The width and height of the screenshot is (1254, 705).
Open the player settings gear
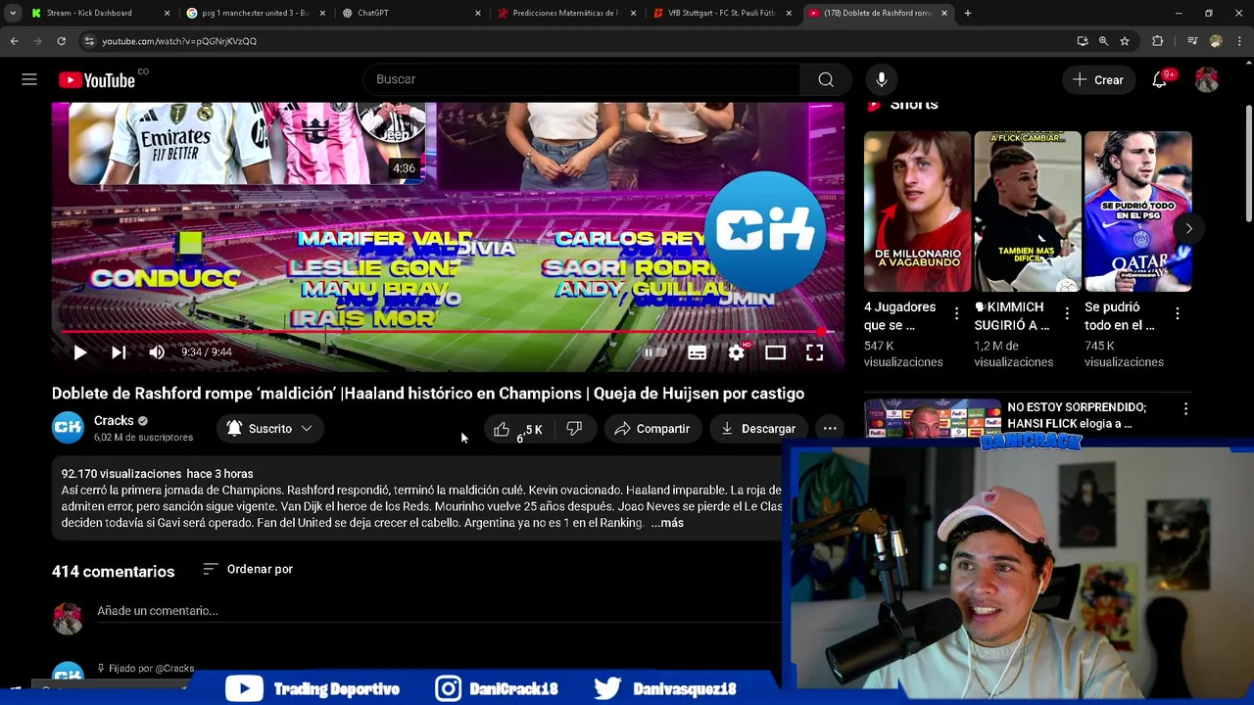click(737, 352)
